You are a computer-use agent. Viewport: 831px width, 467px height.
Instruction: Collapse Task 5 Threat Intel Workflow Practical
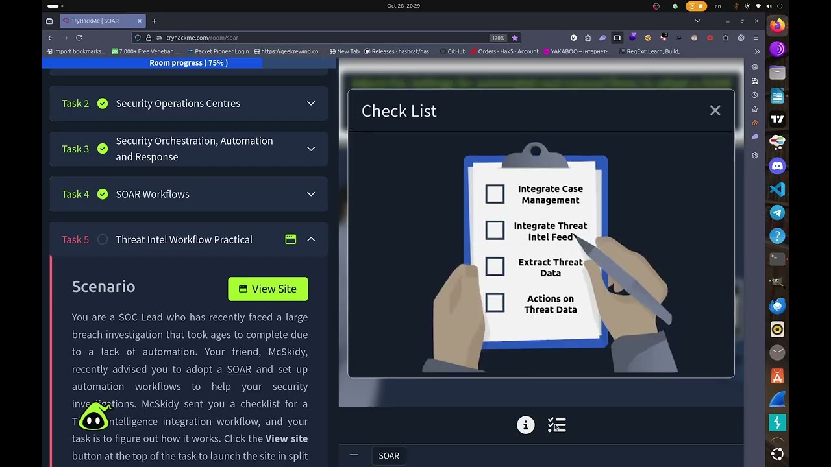click(x=311, y=239)
